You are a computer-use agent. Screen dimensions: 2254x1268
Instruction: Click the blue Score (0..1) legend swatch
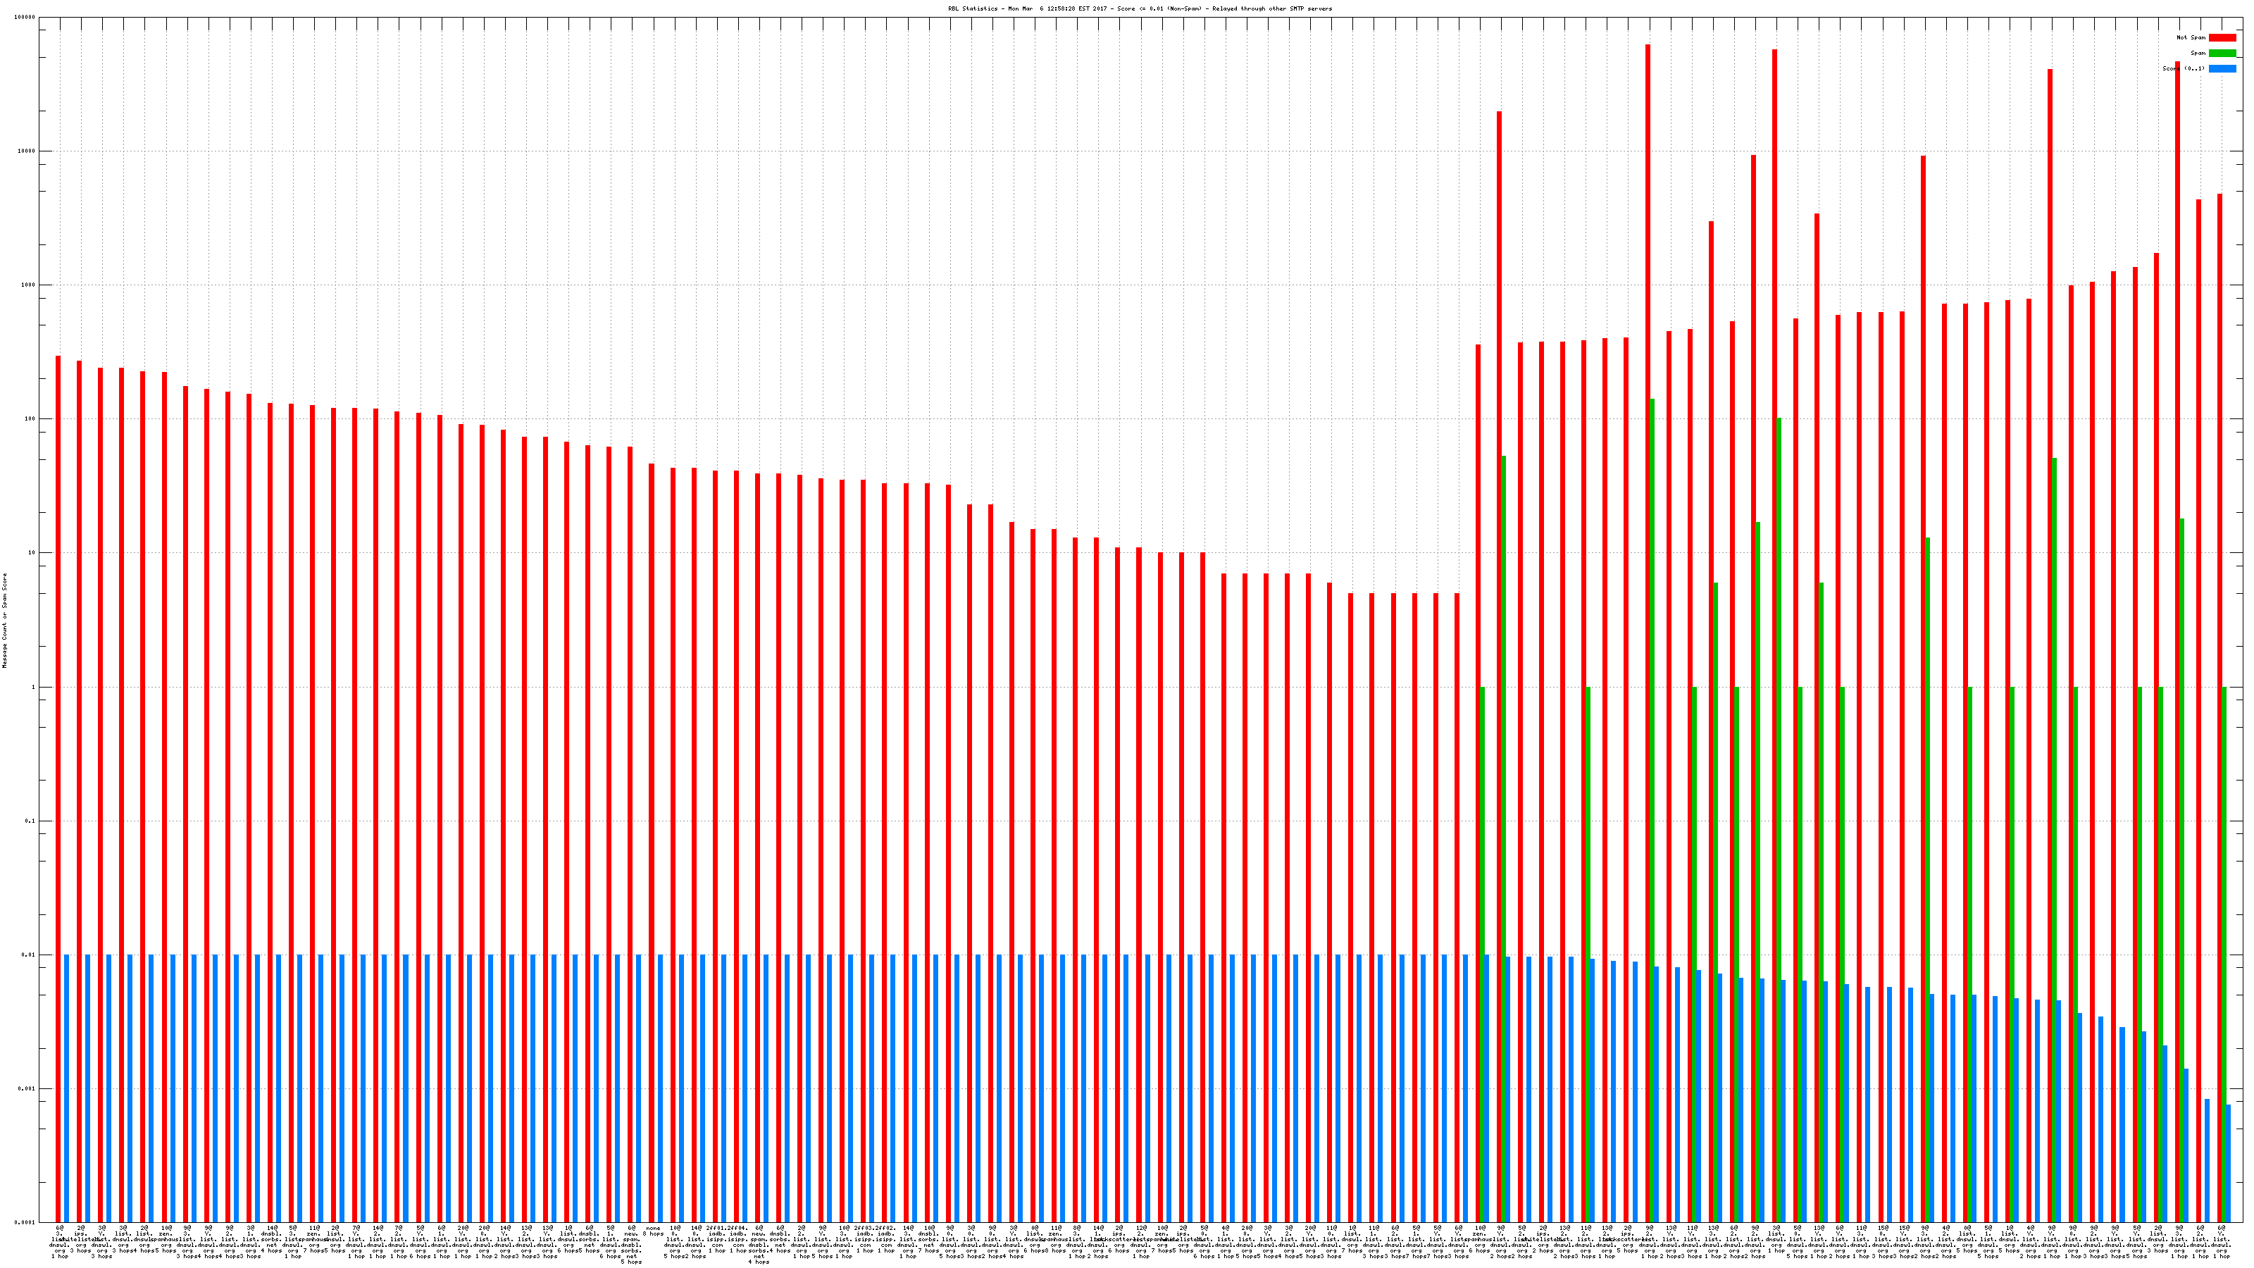pyautogui.click(x=2222, y=68)
